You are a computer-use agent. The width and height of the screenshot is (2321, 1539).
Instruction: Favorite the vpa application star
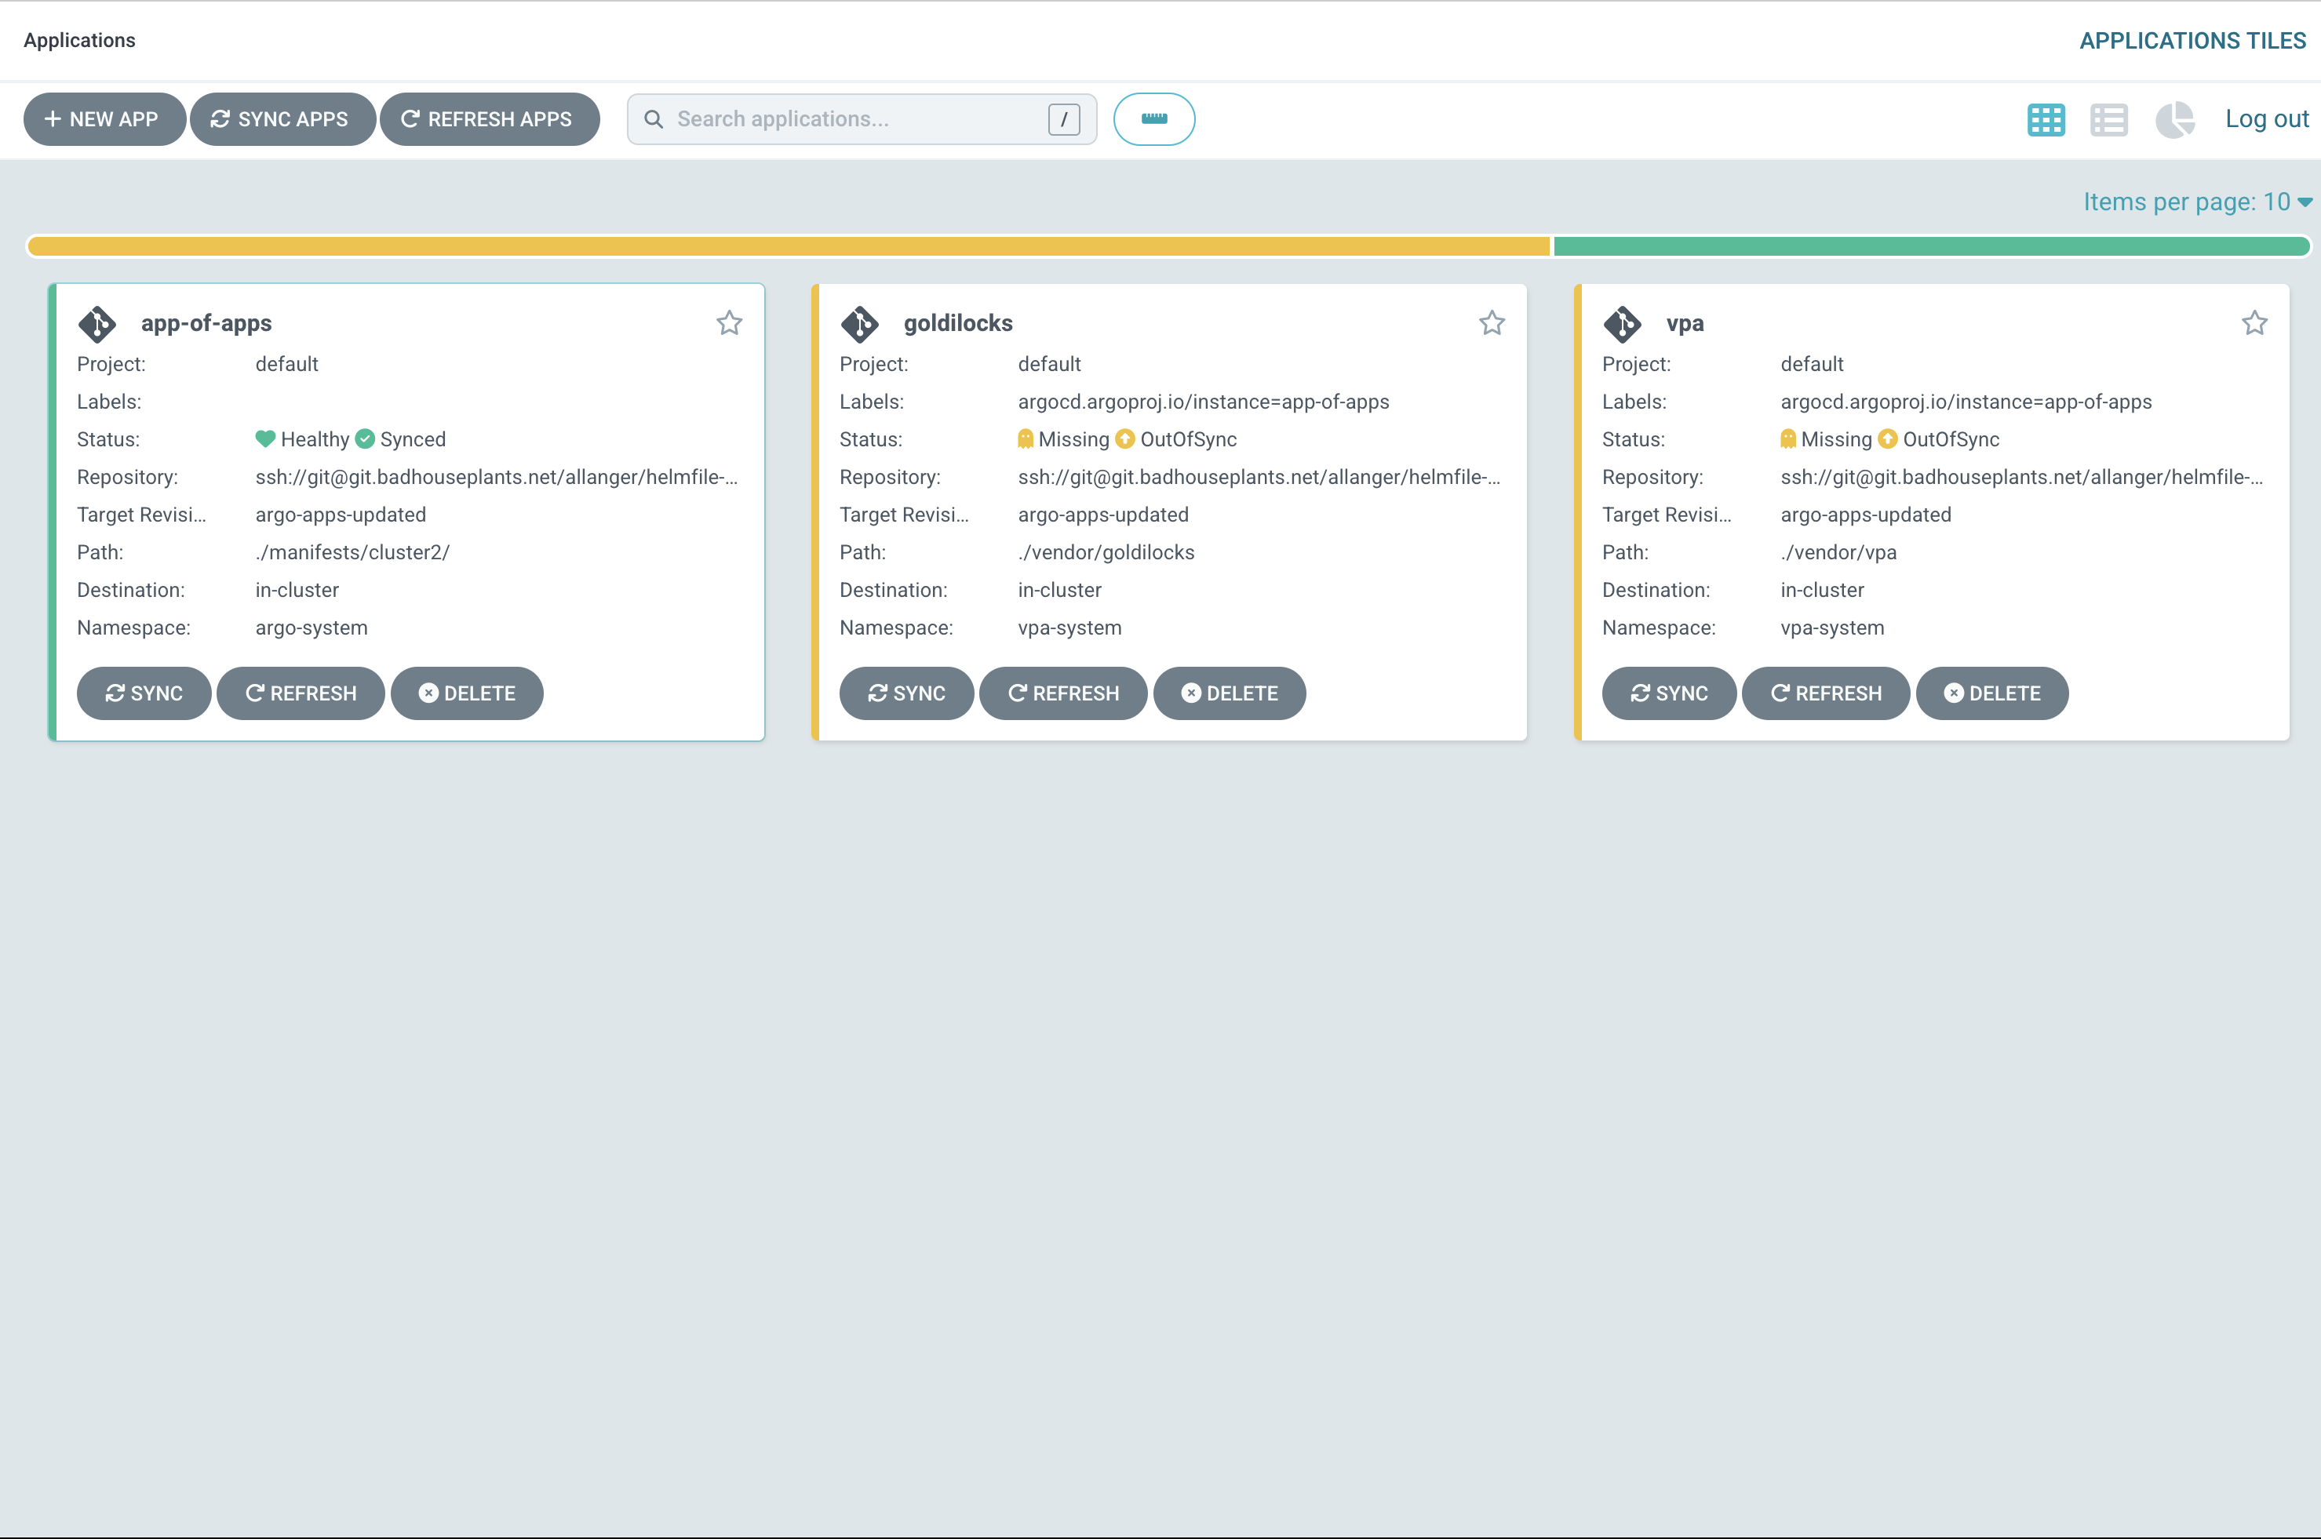coord(2255,323)
